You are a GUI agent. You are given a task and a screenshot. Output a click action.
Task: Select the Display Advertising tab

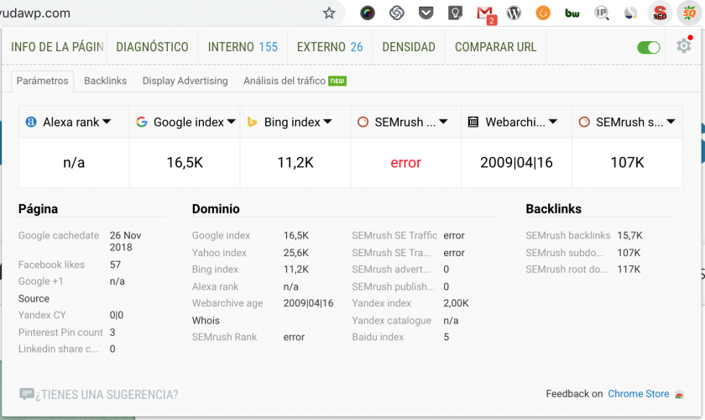[x=185, y=81]
